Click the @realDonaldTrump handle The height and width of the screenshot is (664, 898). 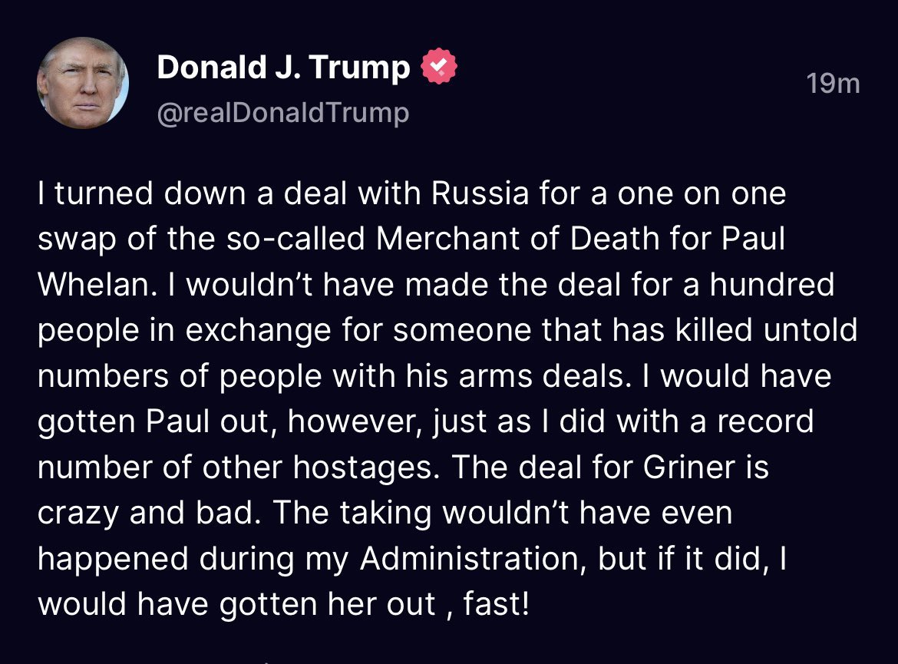coord(283,112)
